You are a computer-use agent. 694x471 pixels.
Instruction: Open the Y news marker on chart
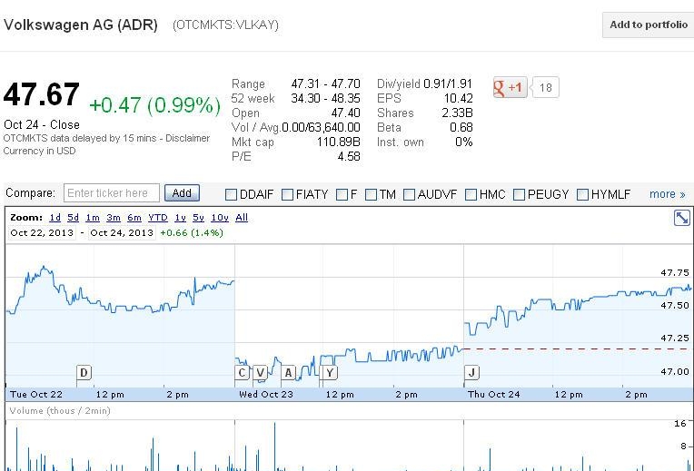[x=330, y=373]
